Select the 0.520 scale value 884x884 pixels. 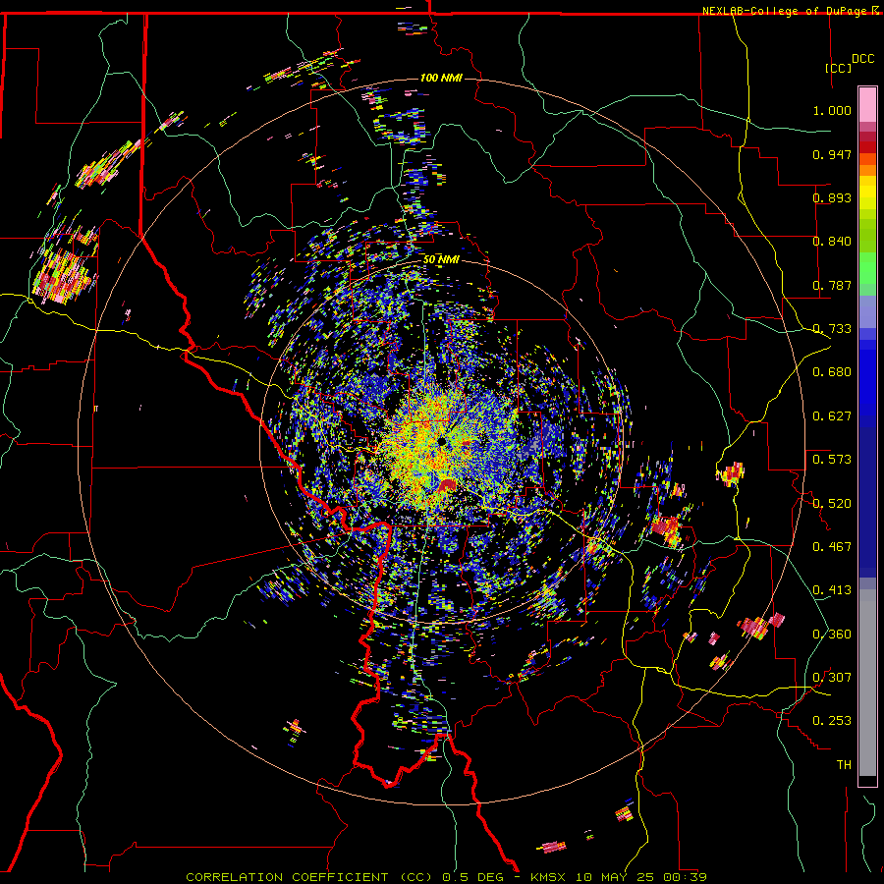[832, 504]
